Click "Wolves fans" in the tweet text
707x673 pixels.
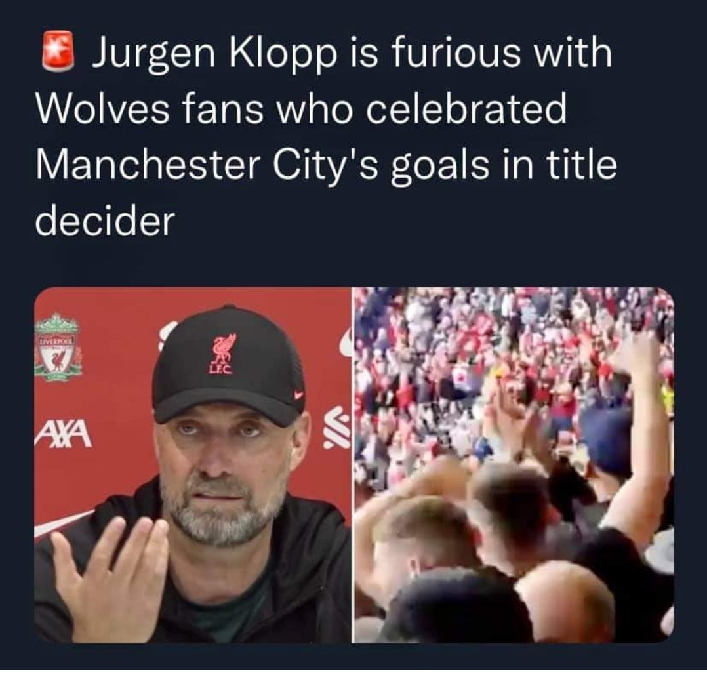(149, 110)
